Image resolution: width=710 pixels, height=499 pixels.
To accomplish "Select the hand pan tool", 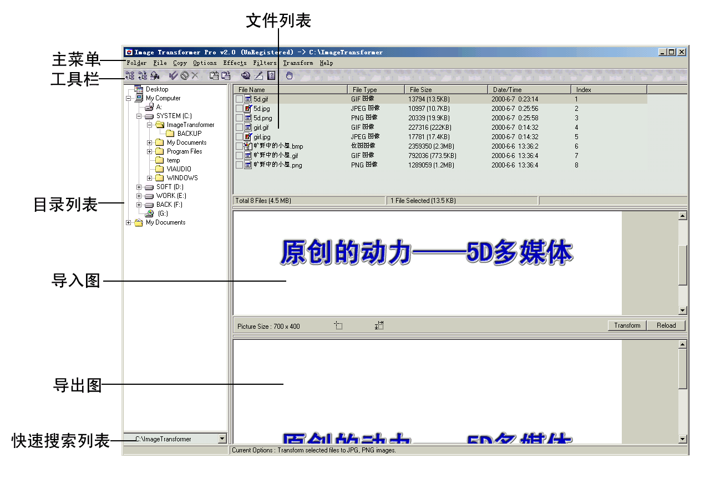I will 289,75.
